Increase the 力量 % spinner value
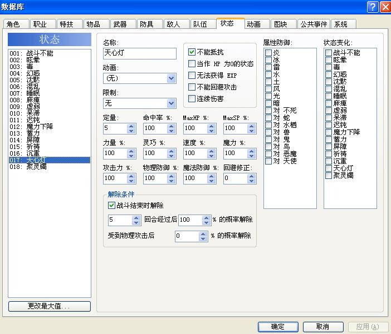This screenshot has width=391, height=334. pos(131,151)
